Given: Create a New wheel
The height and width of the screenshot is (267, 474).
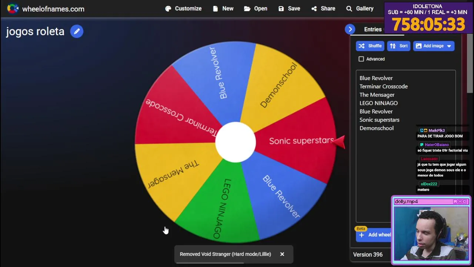Looking at the screenshot, I should click(223, 9).
